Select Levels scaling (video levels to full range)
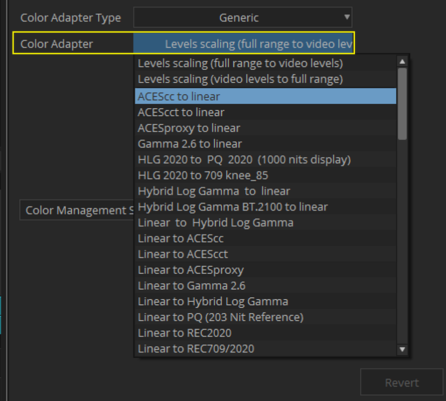 click(x=265, y=79)
